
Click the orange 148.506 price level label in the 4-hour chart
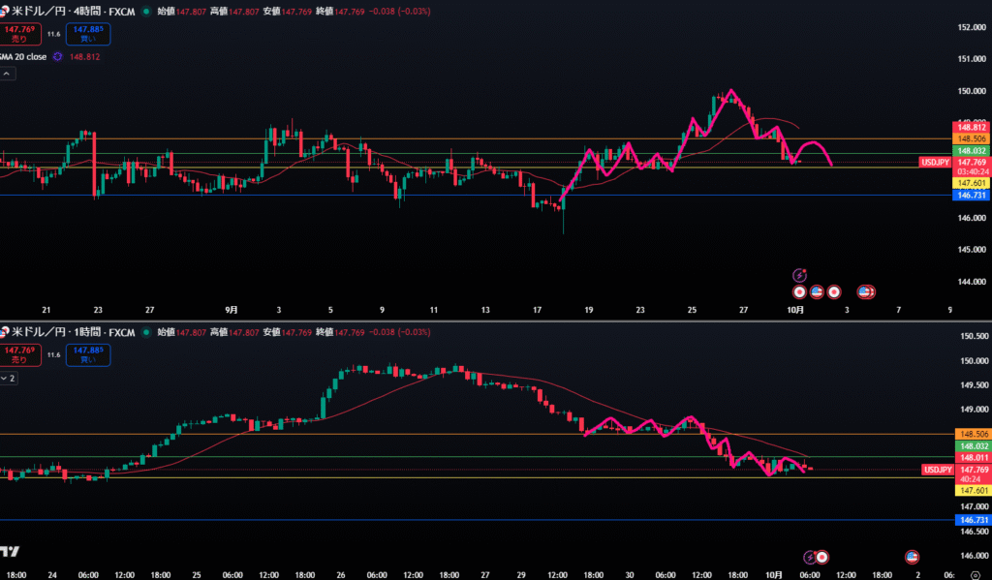(x=972, y=138)
